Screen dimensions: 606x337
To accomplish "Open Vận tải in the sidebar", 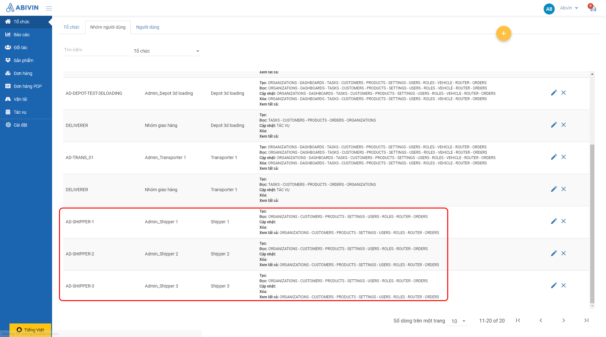I will pyautogui.click(x=26, y=99).
